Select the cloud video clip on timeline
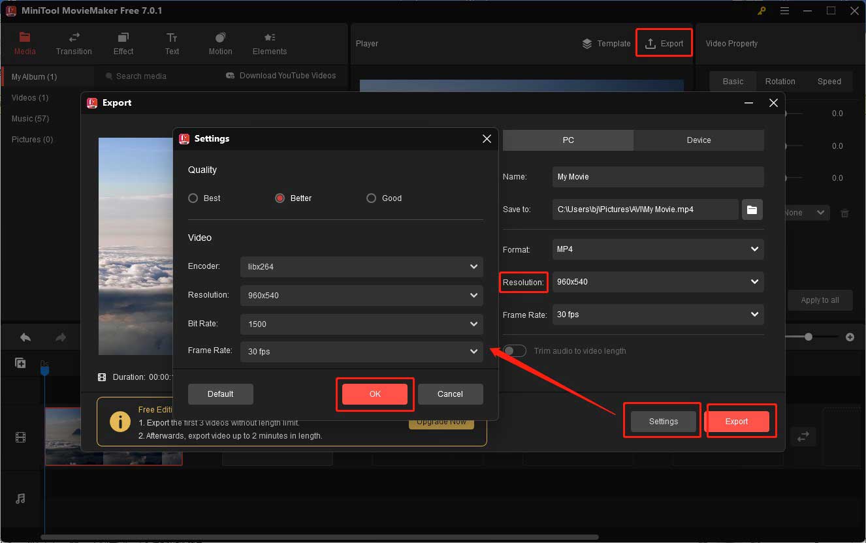The height and width of the screenshot is (543, 866). pos(114,437)
